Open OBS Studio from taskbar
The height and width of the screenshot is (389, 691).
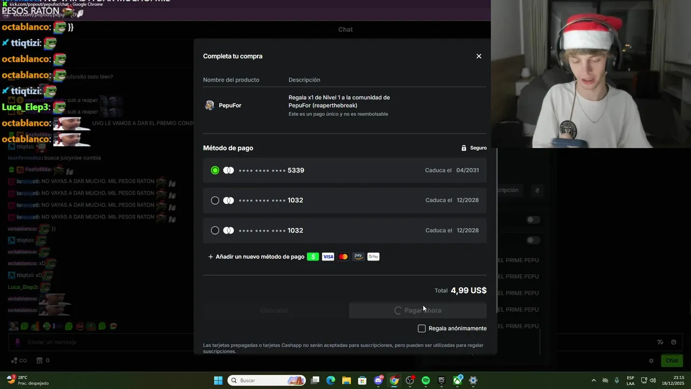coord(410,380)
